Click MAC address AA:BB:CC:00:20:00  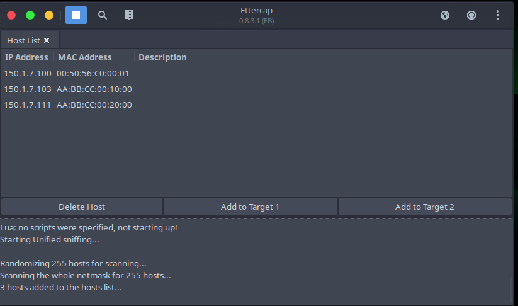tap(94, 105)
